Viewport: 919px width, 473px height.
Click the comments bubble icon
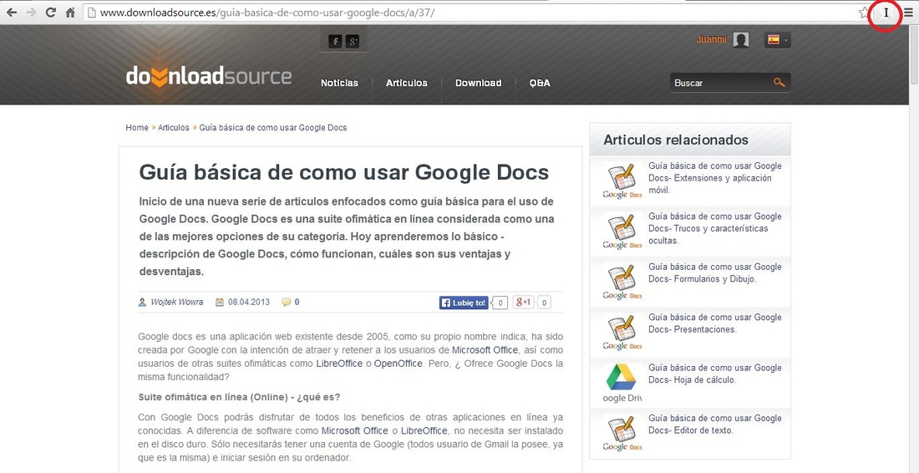pos(286,303)
